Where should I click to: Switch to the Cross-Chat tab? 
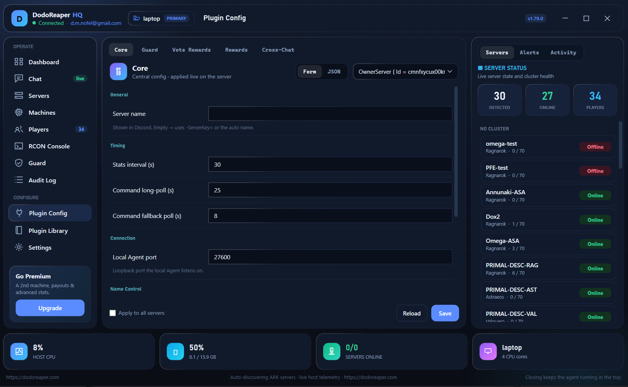pyautogui.click(x=278, y=50)
